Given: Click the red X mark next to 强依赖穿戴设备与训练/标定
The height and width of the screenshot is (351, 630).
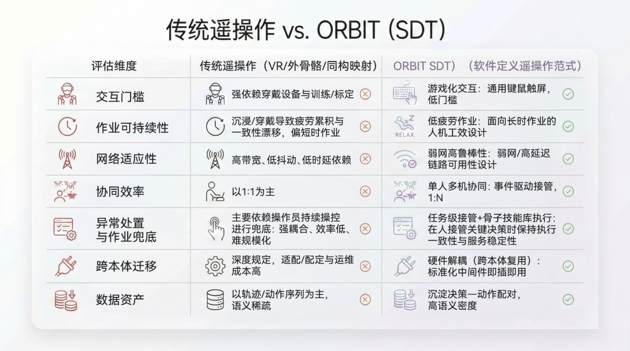Looking at the screenshot, I should (x=365, y=94).
